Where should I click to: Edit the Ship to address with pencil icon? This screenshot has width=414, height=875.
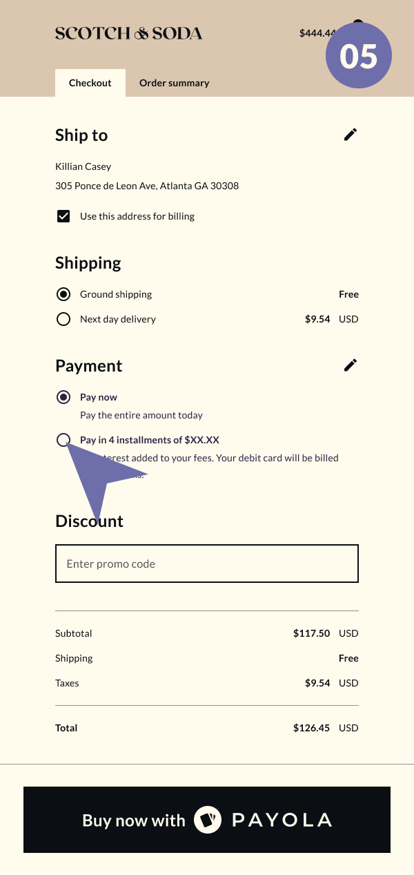tap(351, 135)
